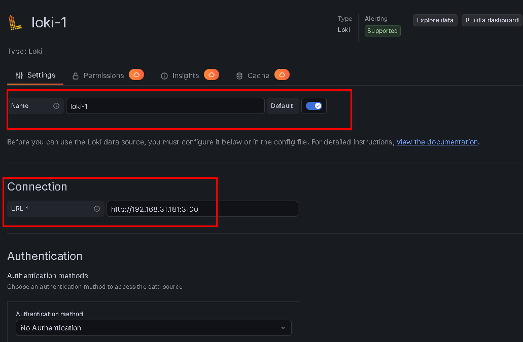Viewport: 523px width, 342px height.
Task: Open the Permissions tab
Action: [x=98, y=75]
